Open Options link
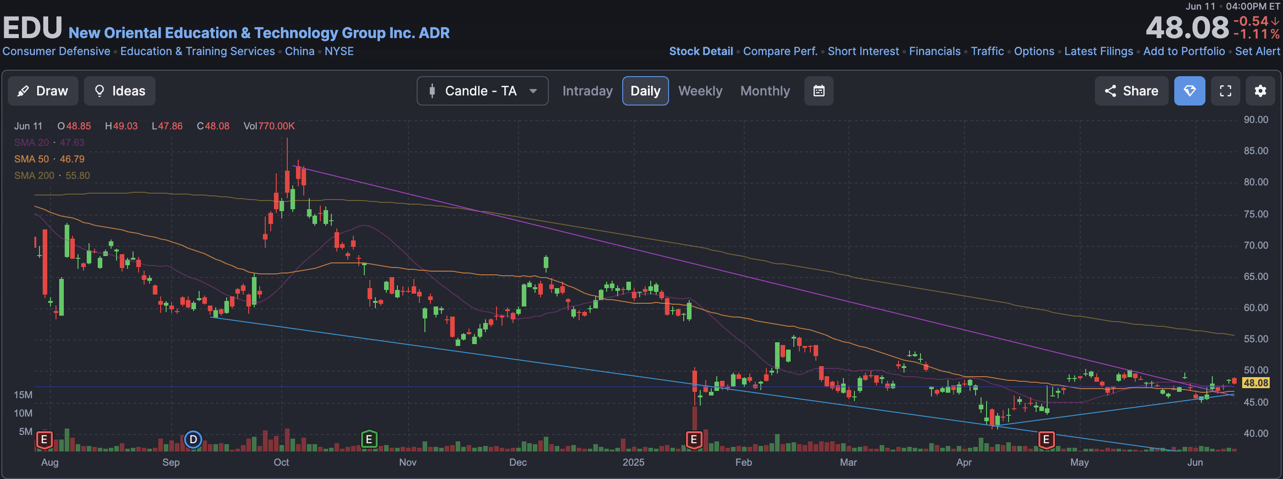 click(1034, 51)
